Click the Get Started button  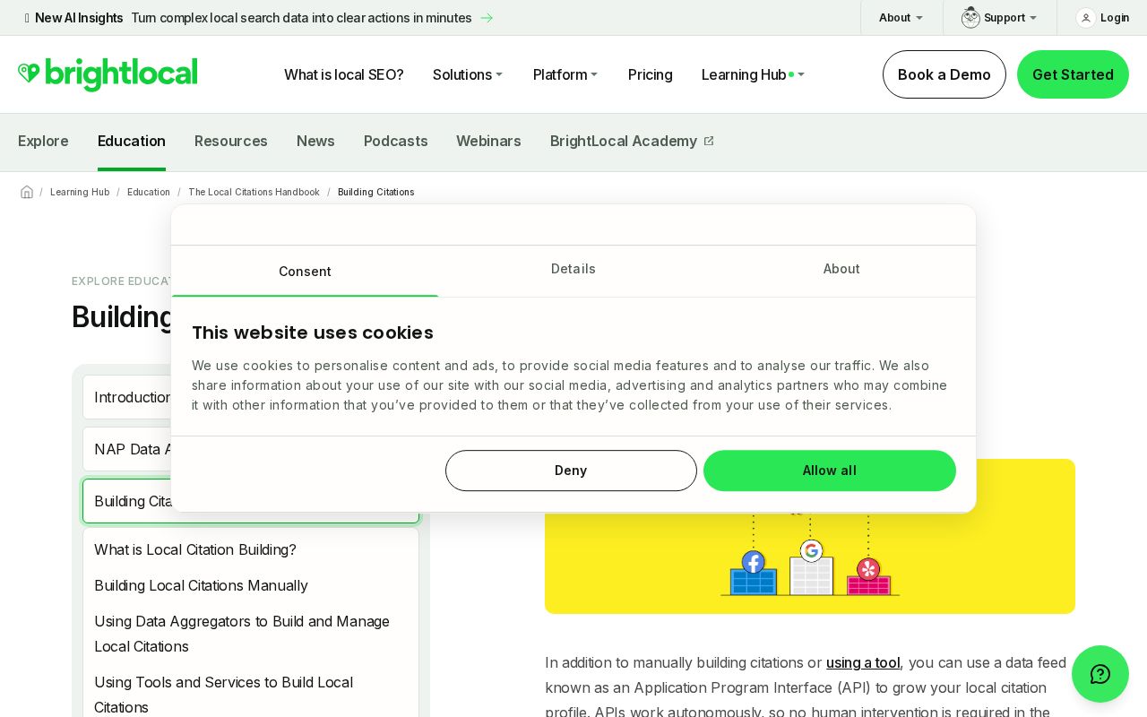1073,74
